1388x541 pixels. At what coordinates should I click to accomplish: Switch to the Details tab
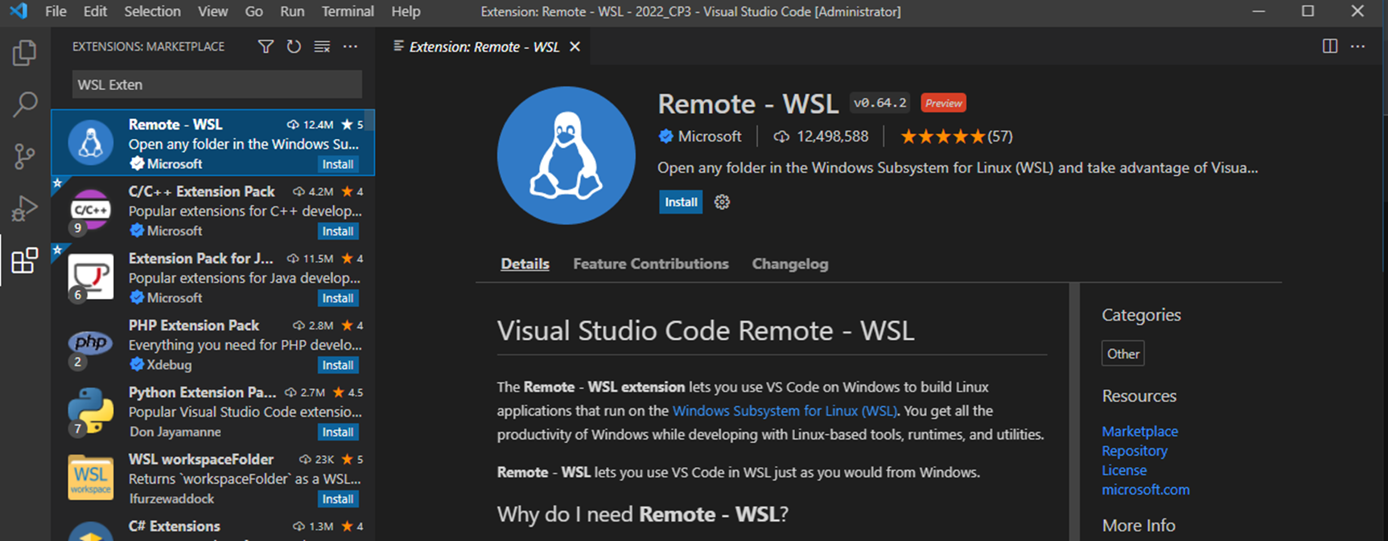[x=525, y=264]
